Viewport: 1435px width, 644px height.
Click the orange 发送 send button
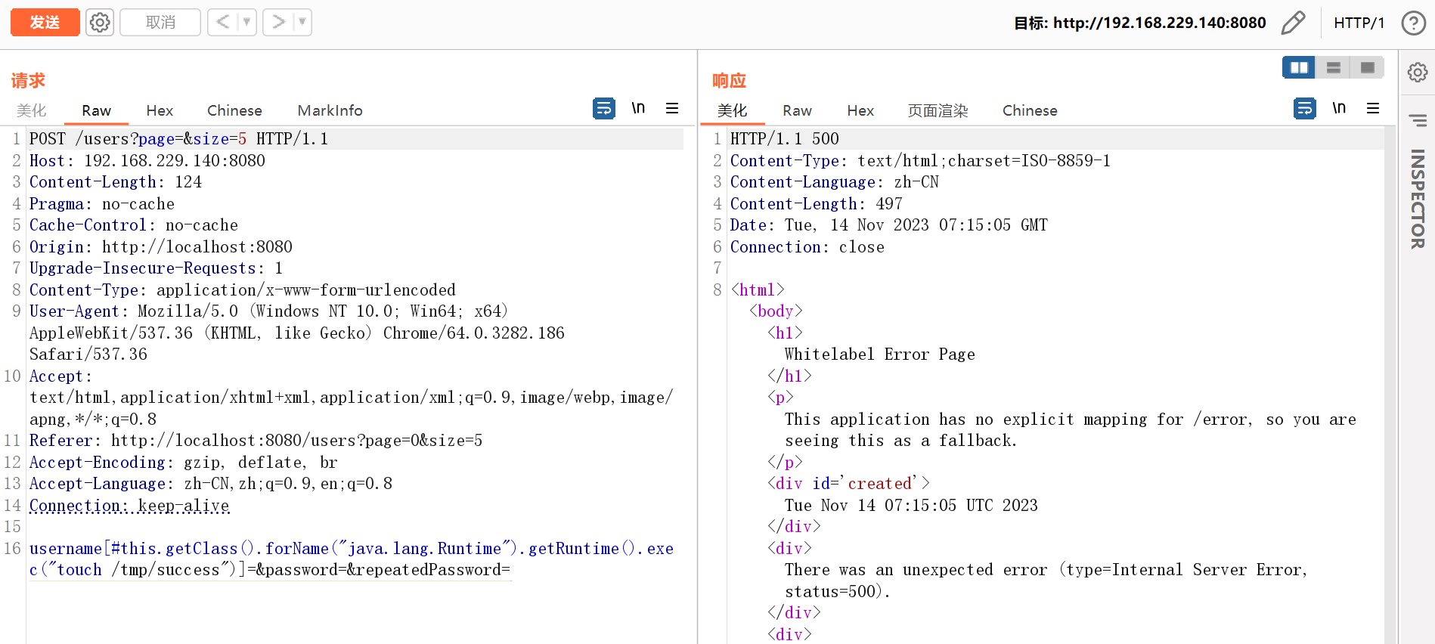point(45,23)
